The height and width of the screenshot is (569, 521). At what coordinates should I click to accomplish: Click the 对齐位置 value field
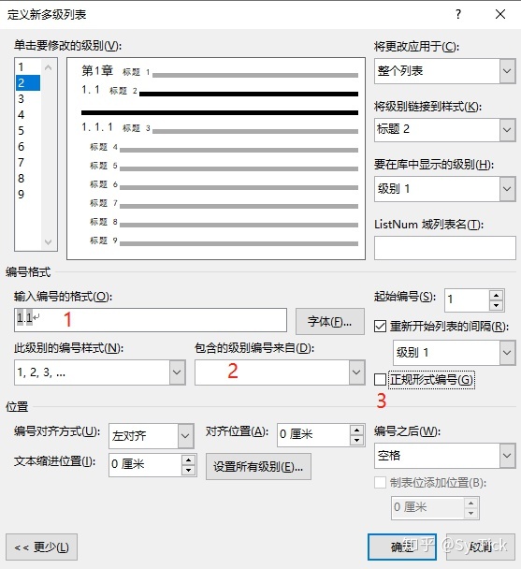[313, 434]
